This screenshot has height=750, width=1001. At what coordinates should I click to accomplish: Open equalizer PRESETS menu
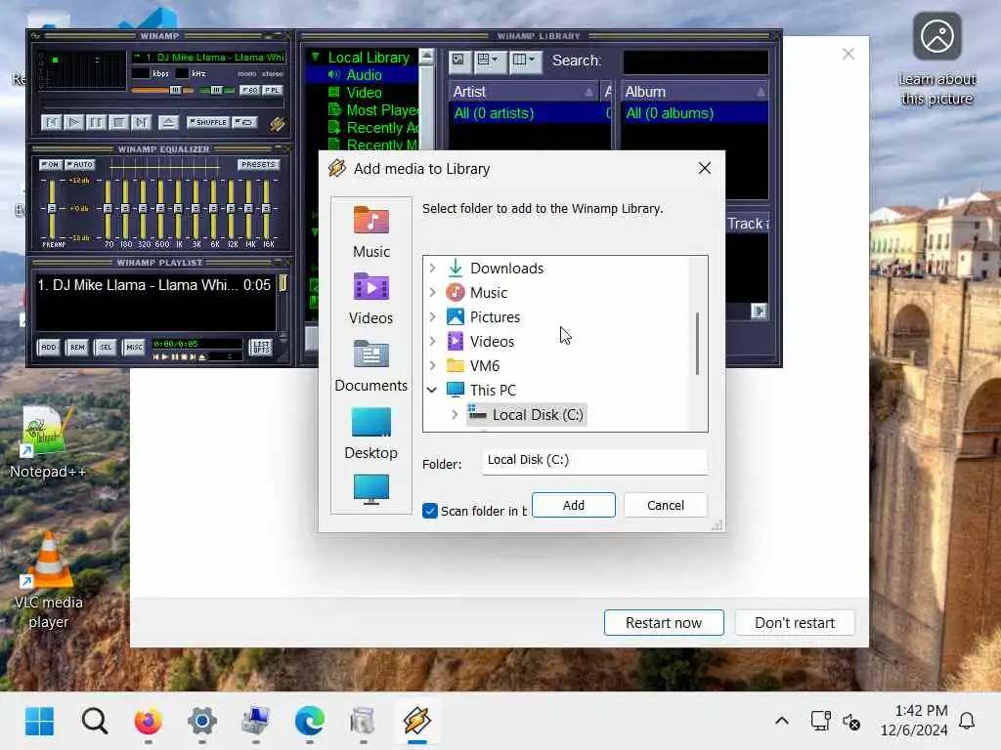tap(258, 164)
